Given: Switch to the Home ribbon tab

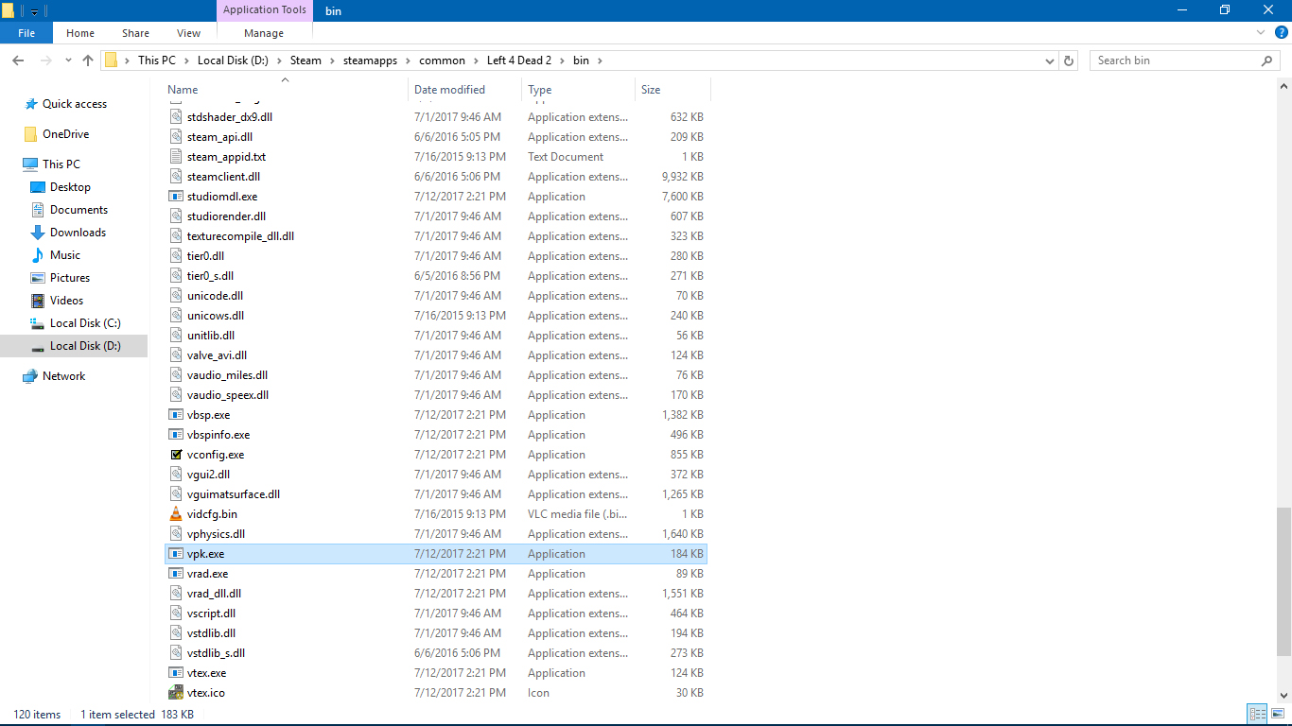Looking at the screenshot, I should pos(80,33).
